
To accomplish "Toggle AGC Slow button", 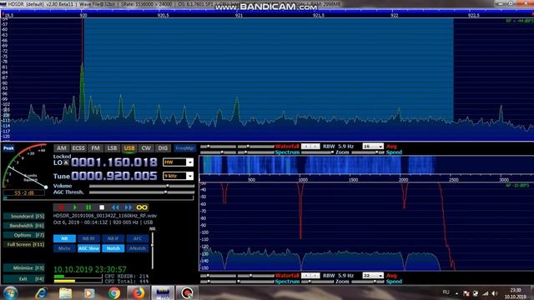I will (x=88, y=248).
